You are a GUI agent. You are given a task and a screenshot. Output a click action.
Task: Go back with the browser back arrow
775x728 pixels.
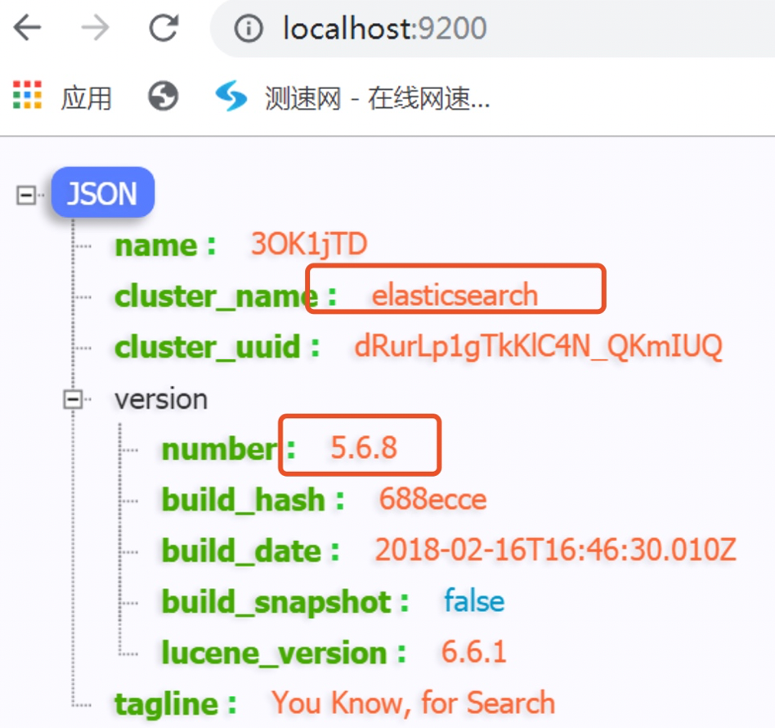(x=27, y=28)
